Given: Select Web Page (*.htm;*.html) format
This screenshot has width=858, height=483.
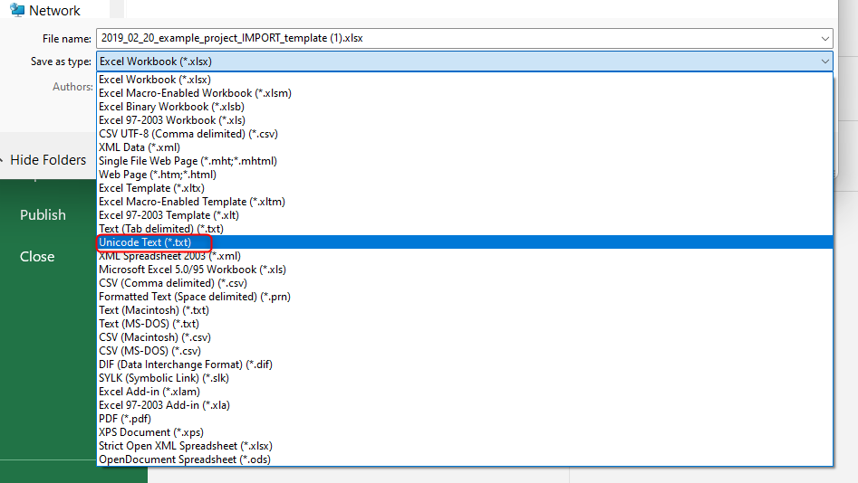Looking at the screenshot, I should point(157,175).
